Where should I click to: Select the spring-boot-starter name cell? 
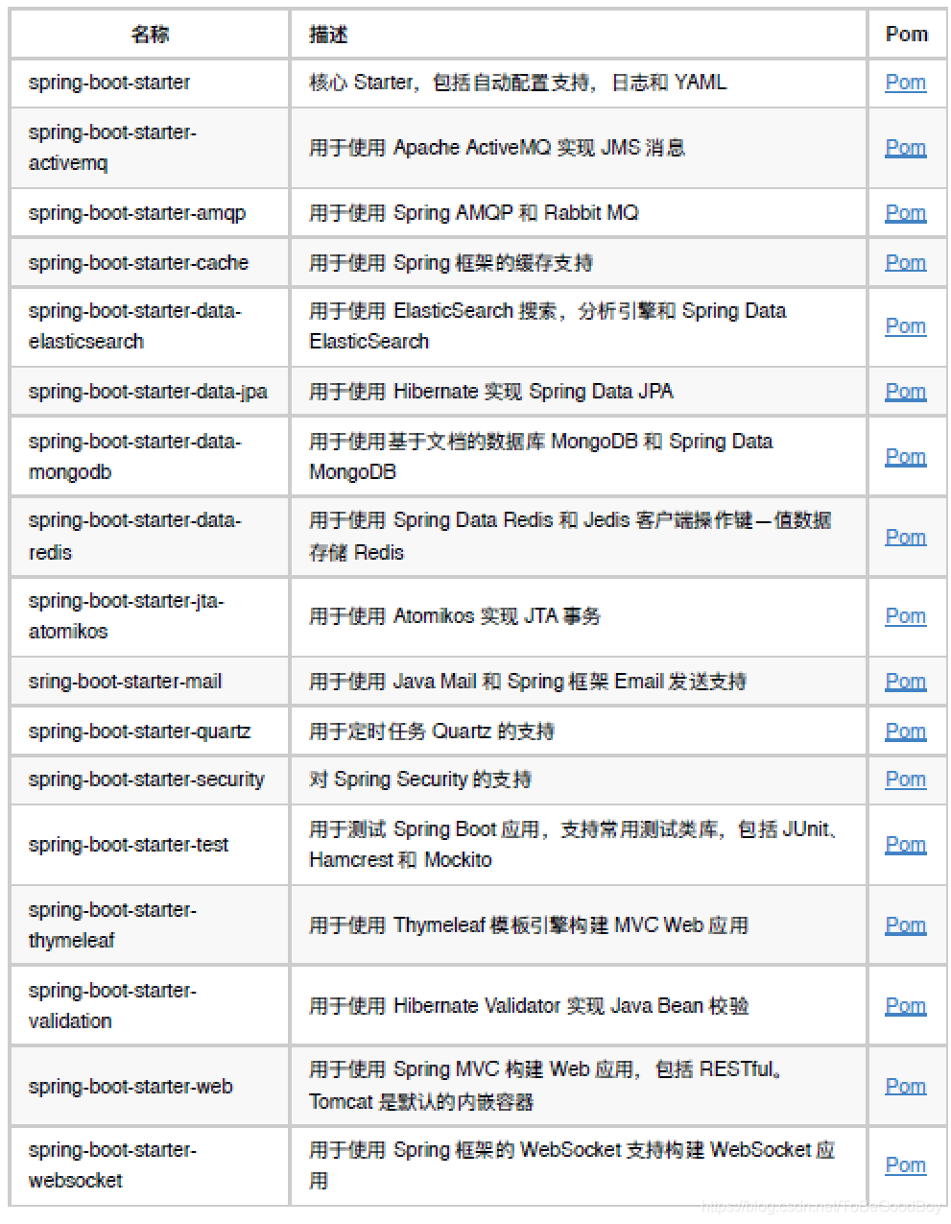click(x=150, y=83)
